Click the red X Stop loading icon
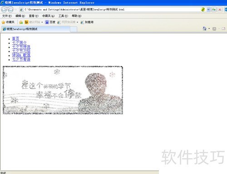Screen dimensions: 227x174 tap(220, 10)
